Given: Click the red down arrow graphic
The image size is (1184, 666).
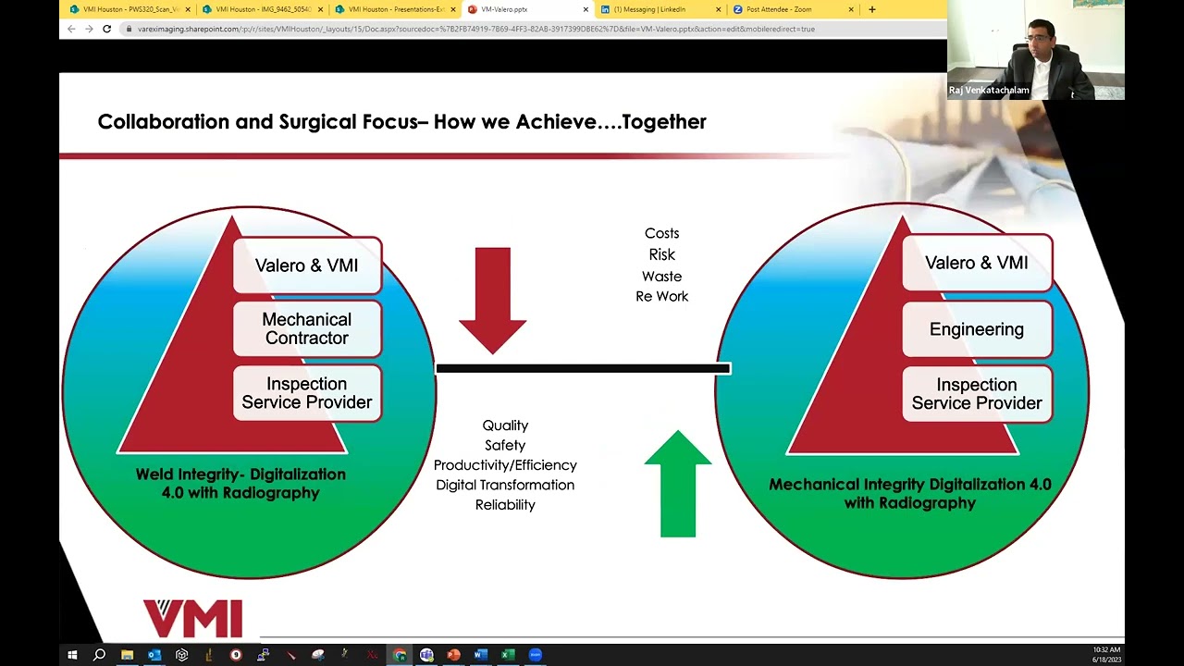Looking at the screenshot, I should click(x=492, y=301).
